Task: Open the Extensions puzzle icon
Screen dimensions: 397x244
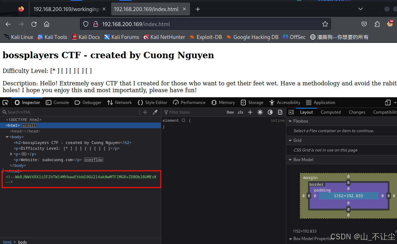Action: (377, 24)
